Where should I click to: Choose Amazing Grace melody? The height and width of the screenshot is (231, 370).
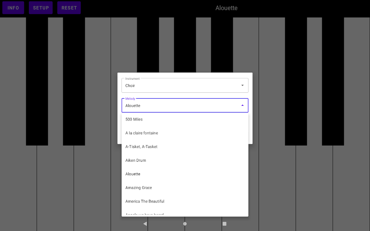(185, 188)
